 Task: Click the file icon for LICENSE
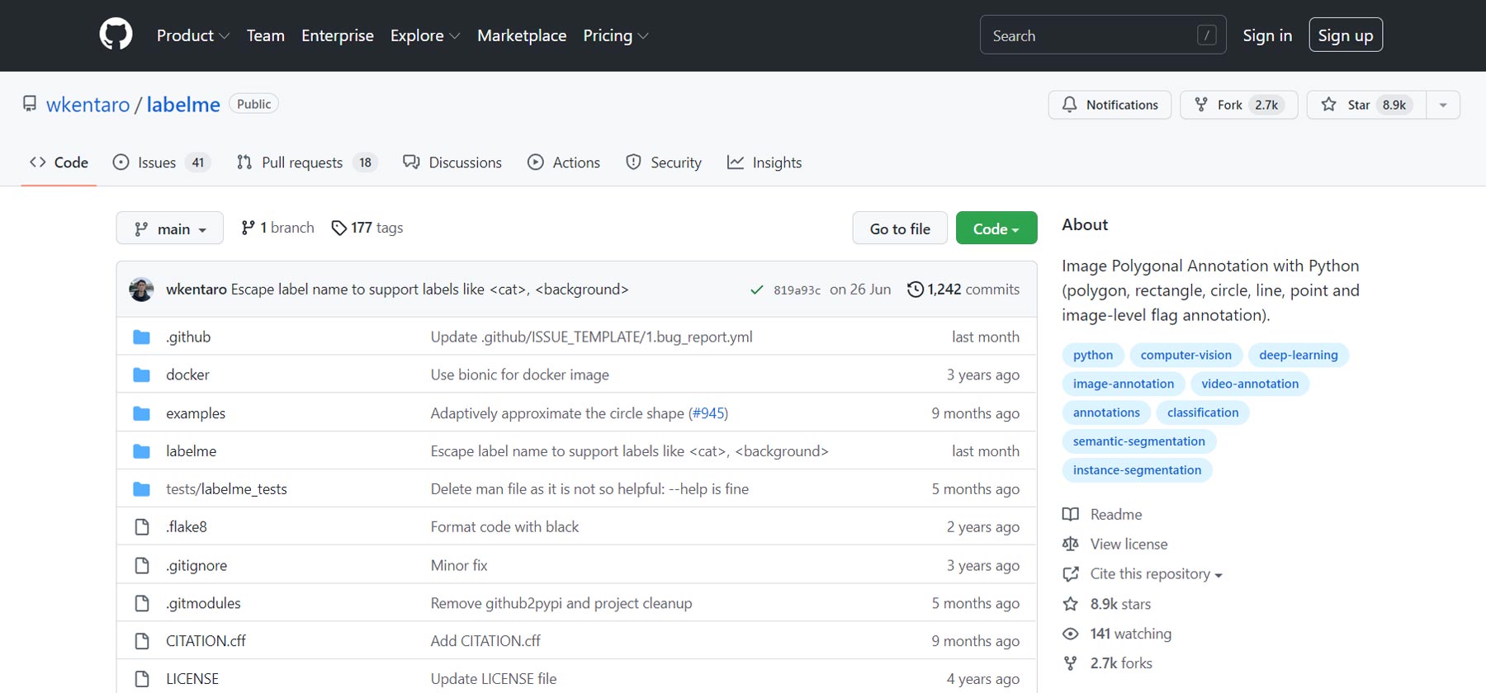[x=142, y=679]
